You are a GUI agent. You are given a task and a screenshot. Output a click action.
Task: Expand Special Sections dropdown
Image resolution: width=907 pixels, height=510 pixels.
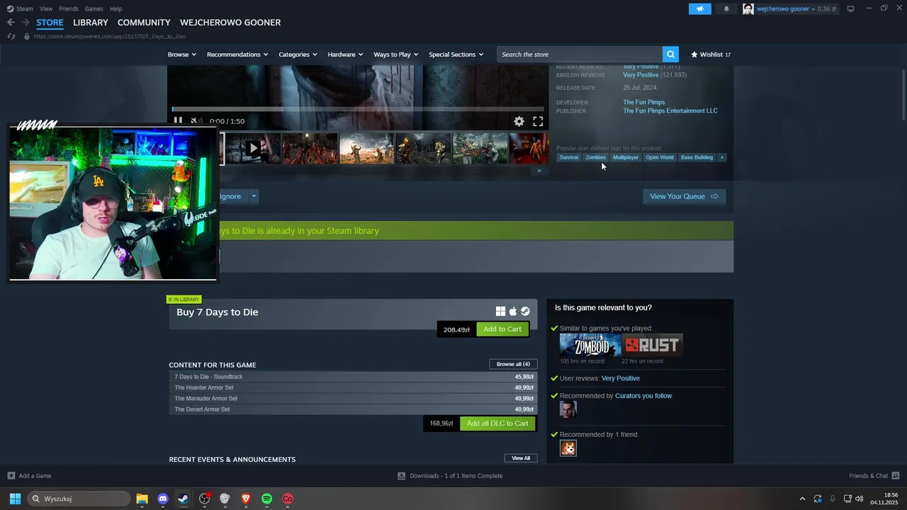tap(456, 55)
